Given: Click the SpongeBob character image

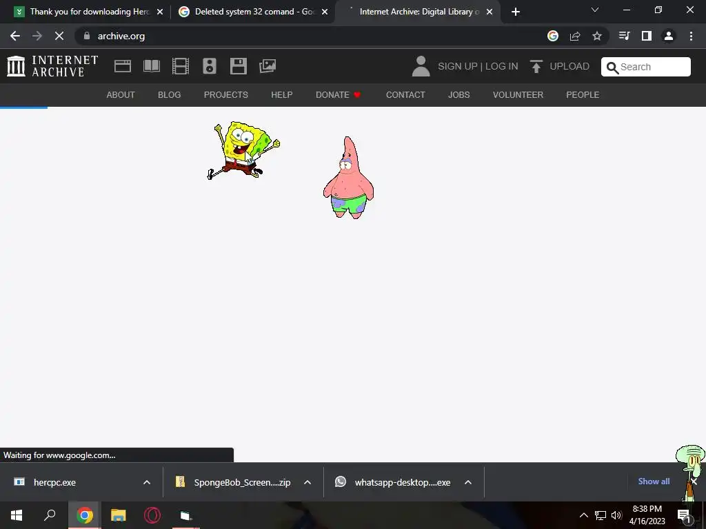Looking at the screenshot, I should pyautogui.click(x=243, y=150).
